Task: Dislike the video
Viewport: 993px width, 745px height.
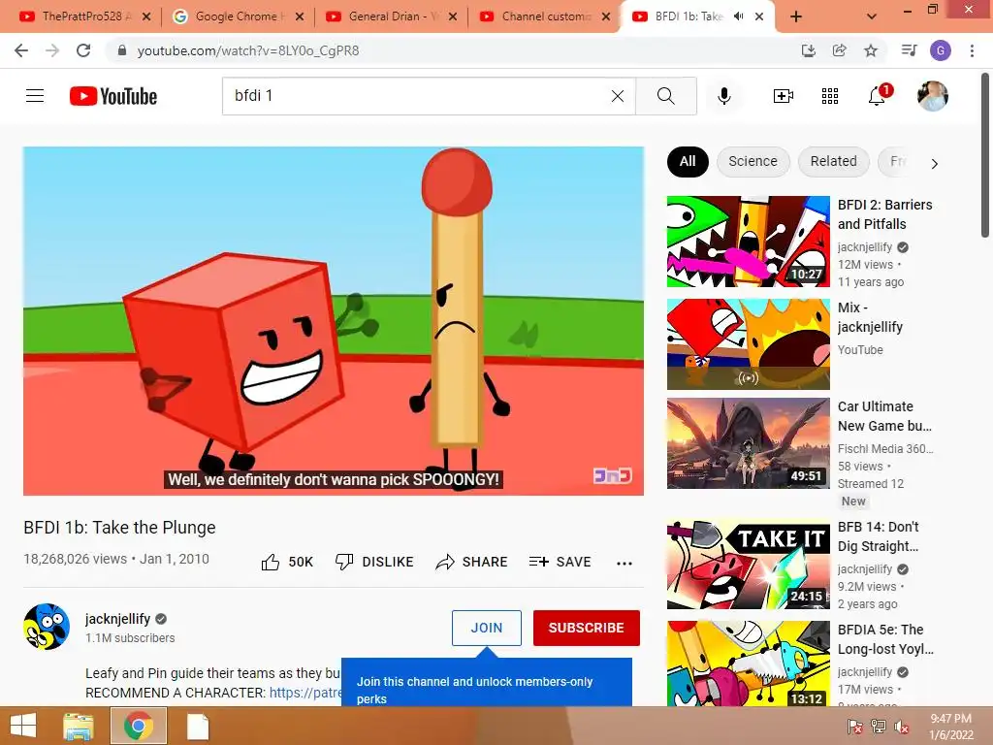Action: click(x=374, y=562)
